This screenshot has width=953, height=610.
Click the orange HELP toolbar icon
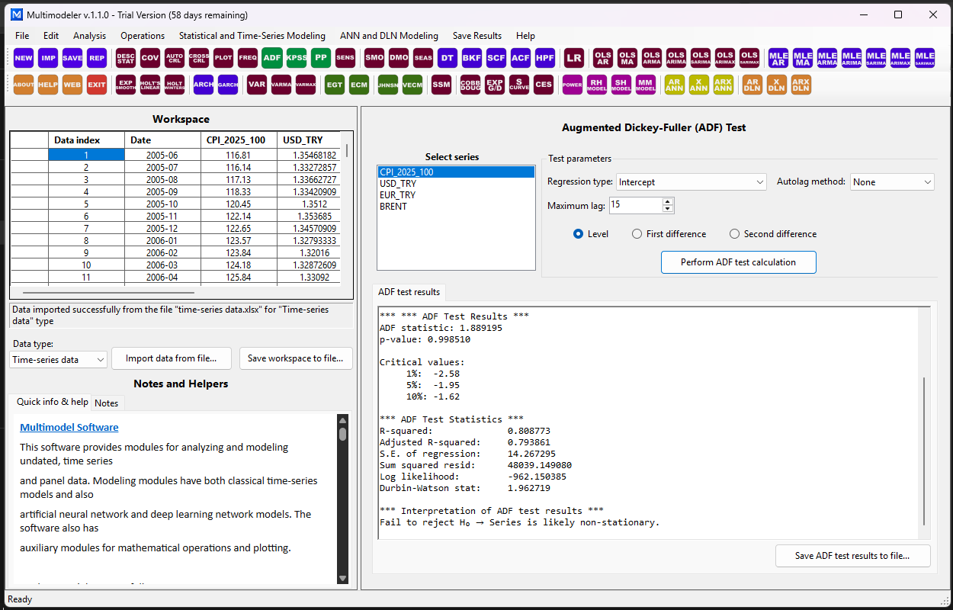point(48,85)
